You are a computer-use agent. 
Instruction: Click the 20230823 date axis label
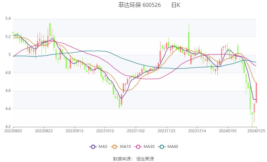(x=44, y=131)
